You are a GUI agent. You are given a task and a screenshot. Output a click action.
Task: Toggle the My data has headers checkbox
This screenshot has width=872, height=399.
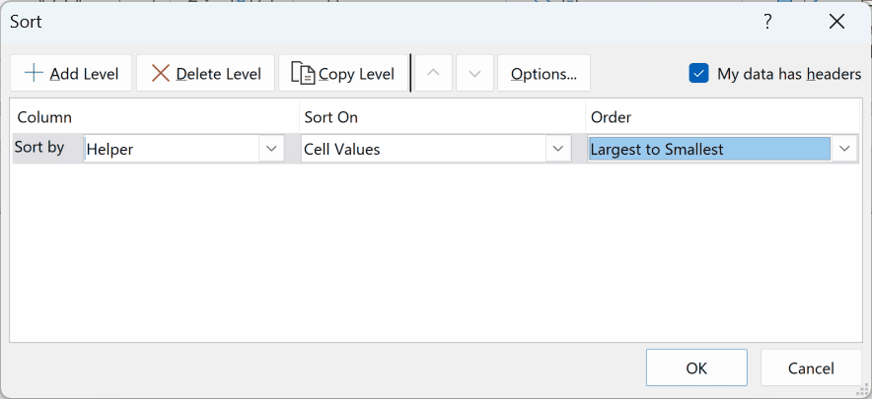(x=698, y=73)
